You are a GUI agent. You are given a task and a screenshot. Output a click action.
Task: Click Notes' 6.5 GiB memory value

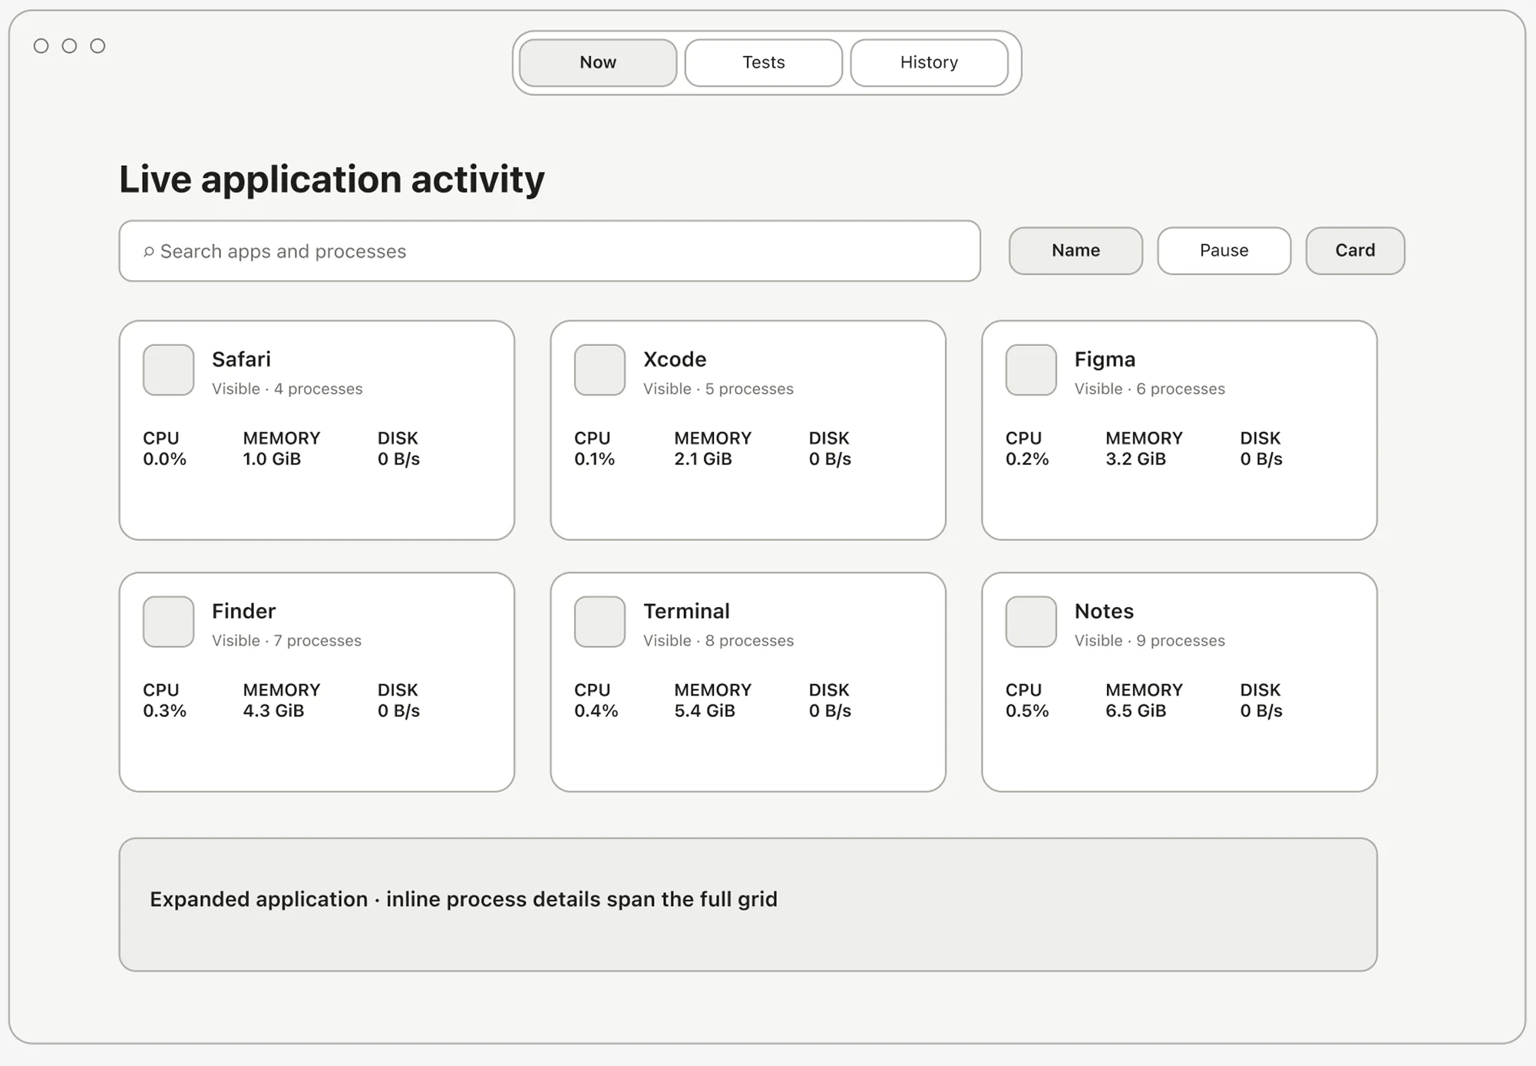[1135, 711]
